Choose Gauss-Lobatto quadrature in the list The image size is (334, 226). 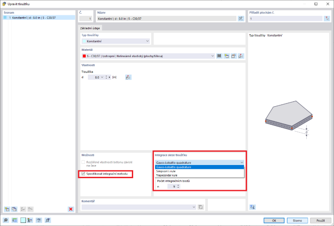(x=200, y=167)
